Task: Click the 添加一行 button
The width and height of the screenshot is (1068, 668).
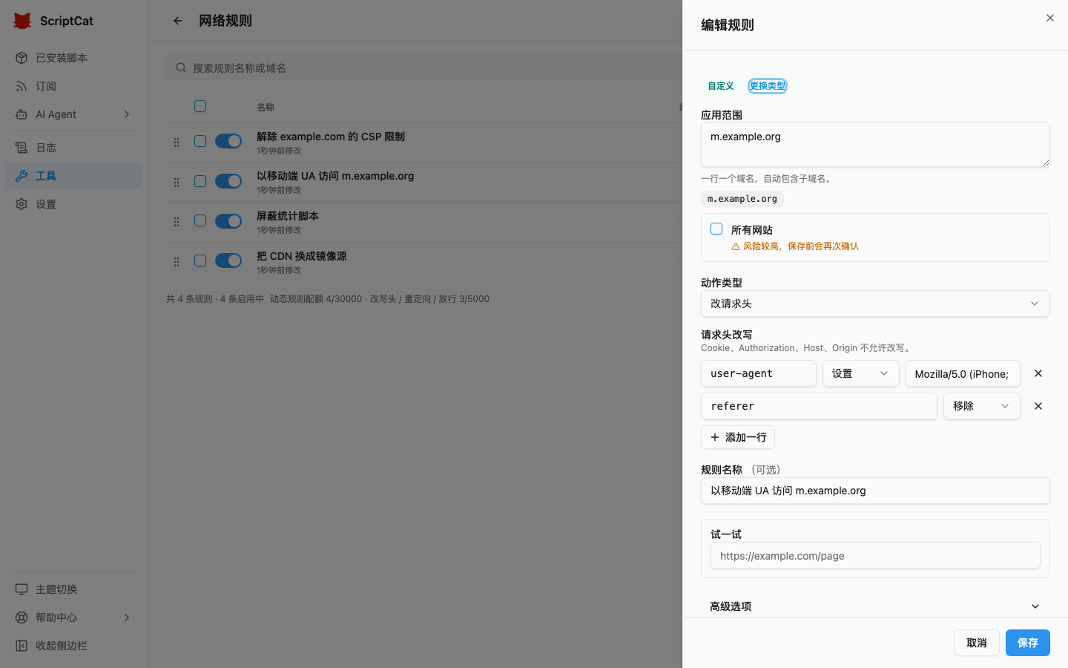Action: click(738, 437)
